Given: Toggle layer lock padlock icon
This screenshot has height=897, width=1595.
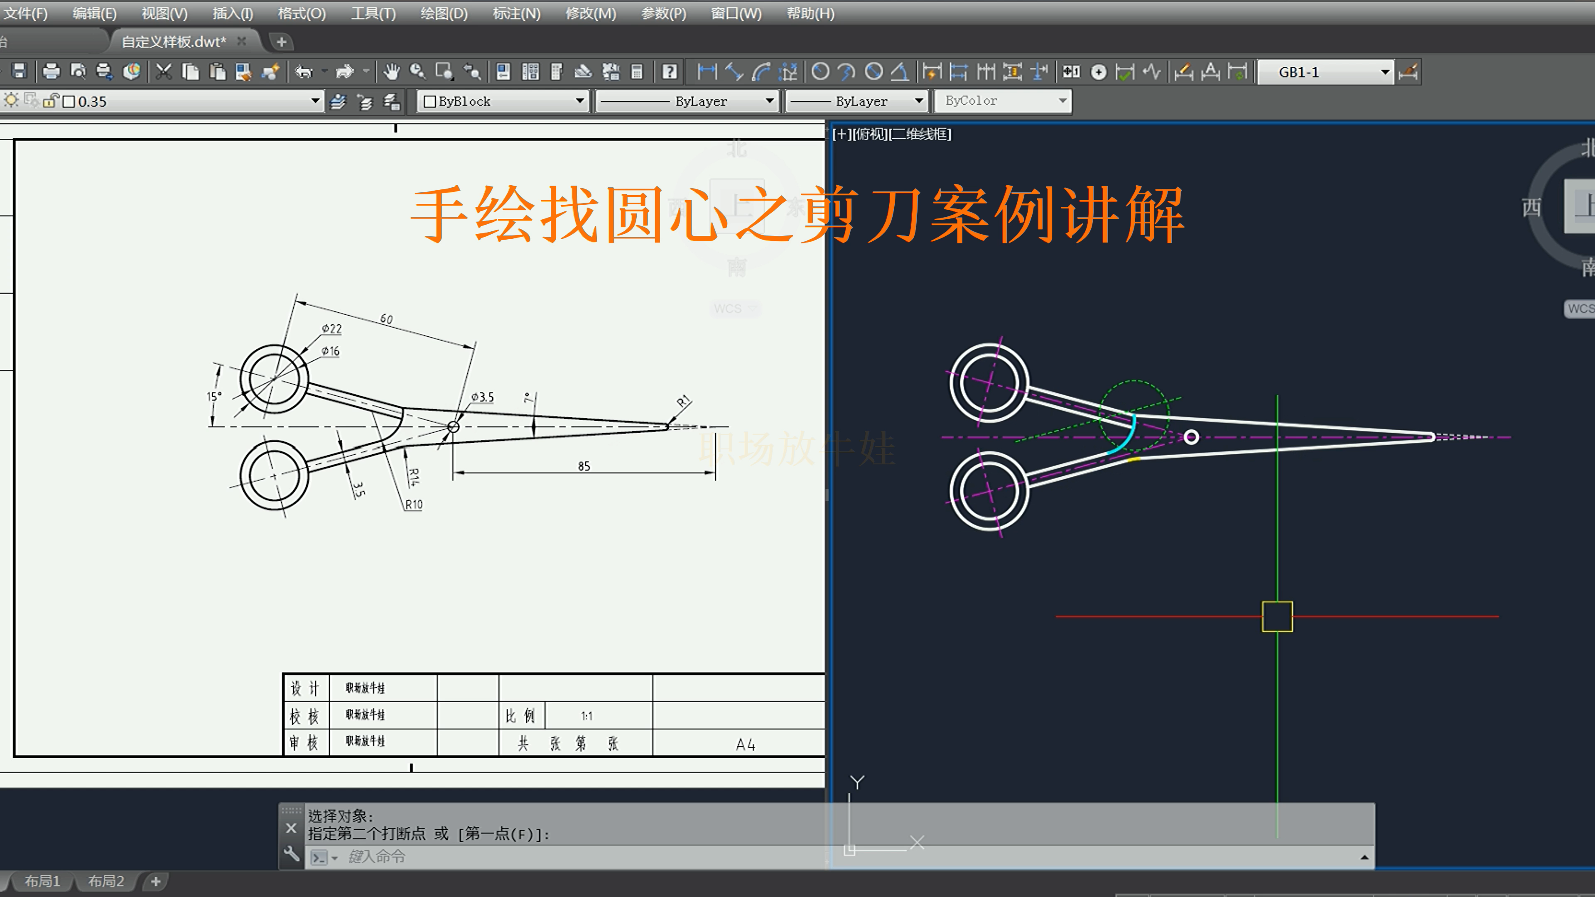Looking at the screenshot, I should pyautogui.click(x=51, y=100).
